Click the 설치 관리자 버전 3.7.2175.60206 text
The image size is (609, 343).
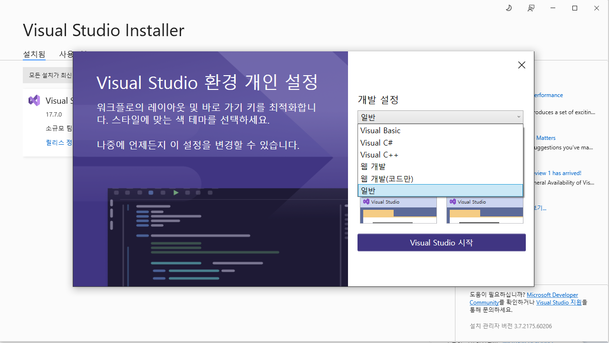tap(511, 326)
